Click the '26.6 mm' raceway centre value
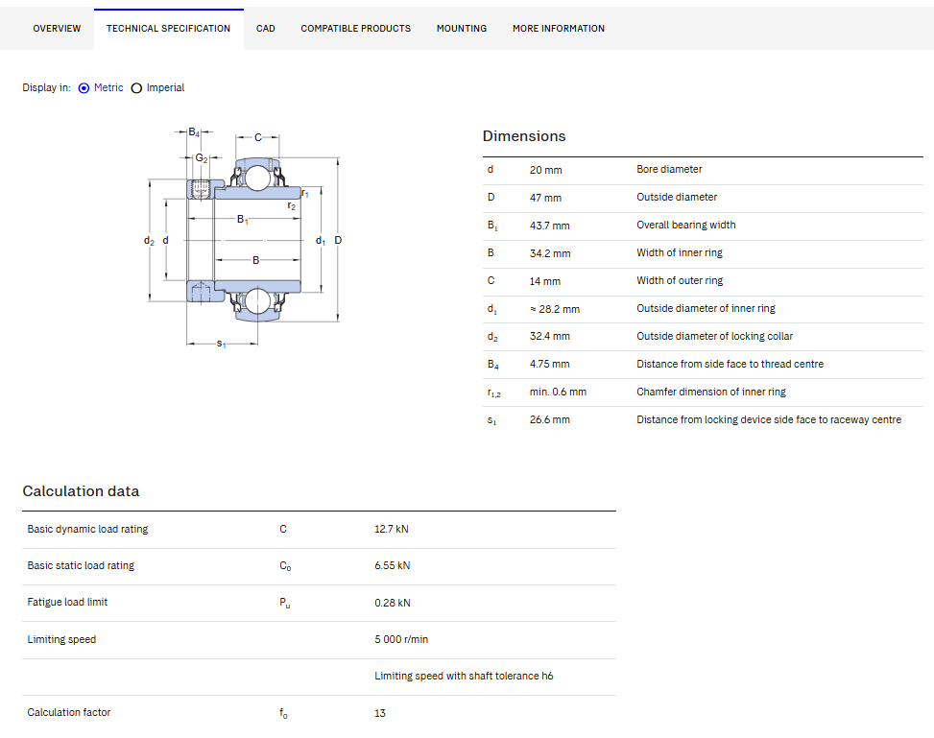Screen dimensions: 934x738 click(550, 420)
